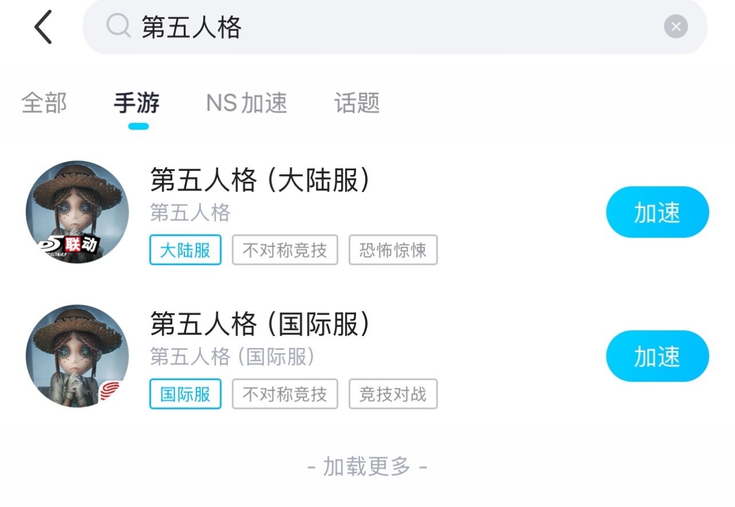Image resolution: width=735 pixels, height=507 pixels.
Task: Switch to the NS加速 tab
Action: pos(246,103)
